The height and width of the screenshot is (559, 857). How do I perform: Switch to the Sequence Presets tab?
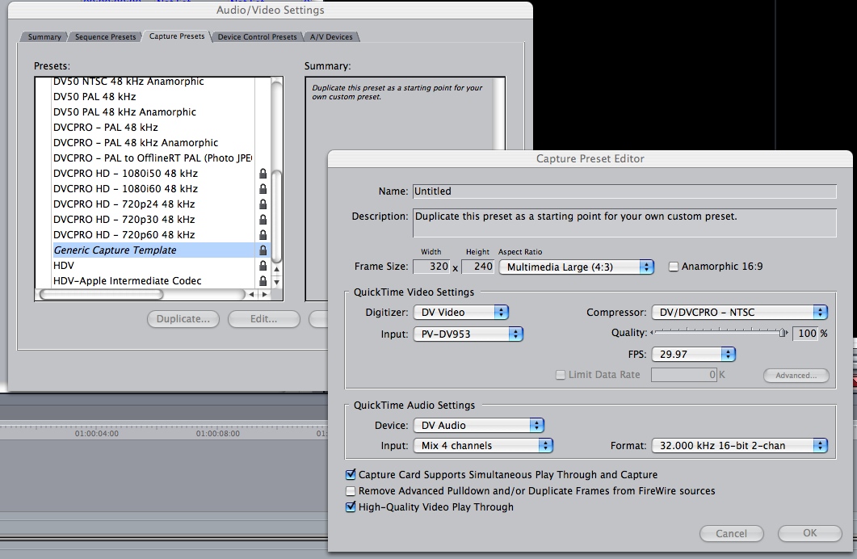tap(105, 37)
